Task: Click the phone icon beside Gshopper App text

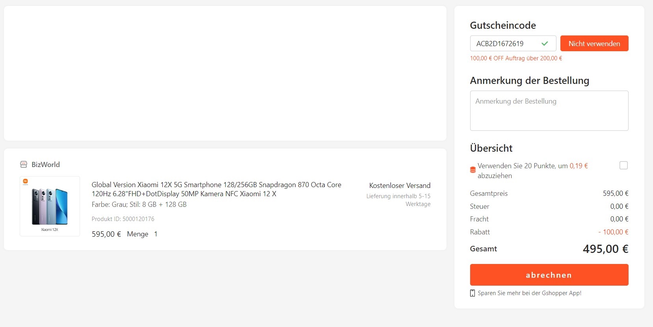Action: (473, 293)
